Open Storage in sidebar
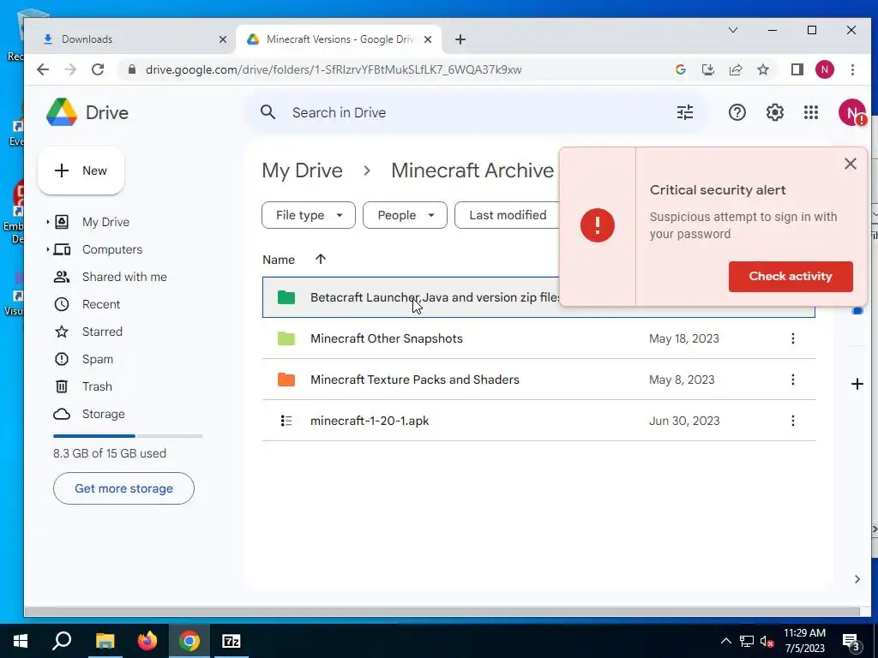The height and width of the screenshot is (658, 878). pos(103,414)
